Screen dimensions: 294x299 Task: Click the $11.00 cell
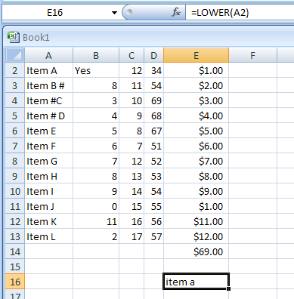196,221
